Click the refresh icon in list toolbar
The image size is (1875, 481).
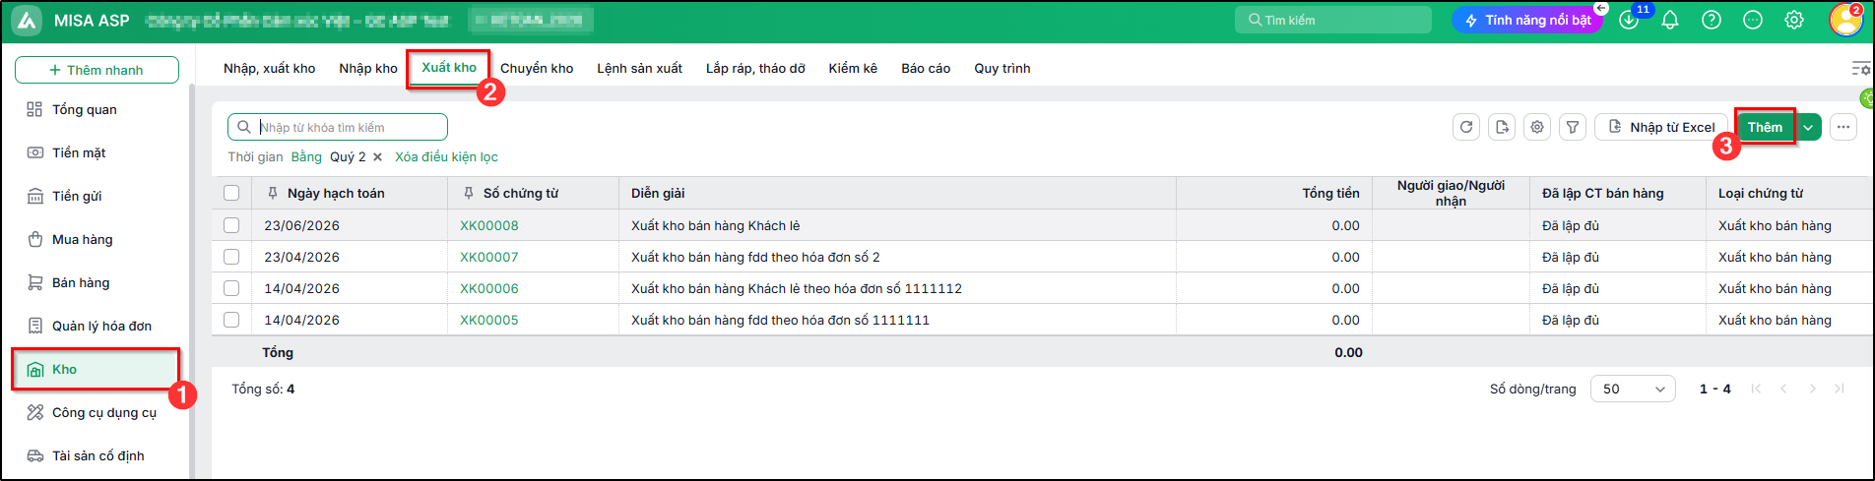1466,127
